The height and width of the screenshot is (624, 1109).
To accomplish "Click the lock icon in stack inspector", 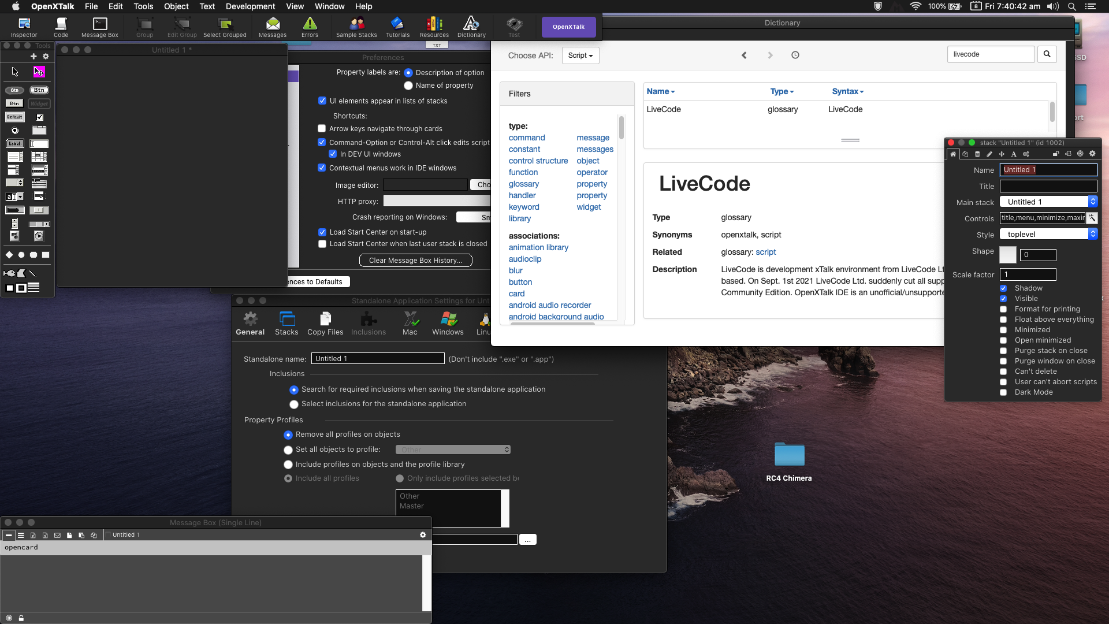I will (x=1056, y=154).
